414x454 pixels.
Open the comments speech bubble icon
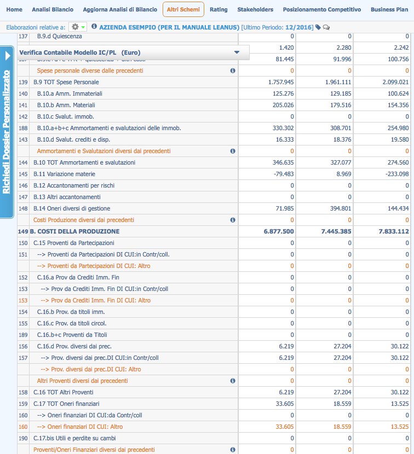(326, 27)
